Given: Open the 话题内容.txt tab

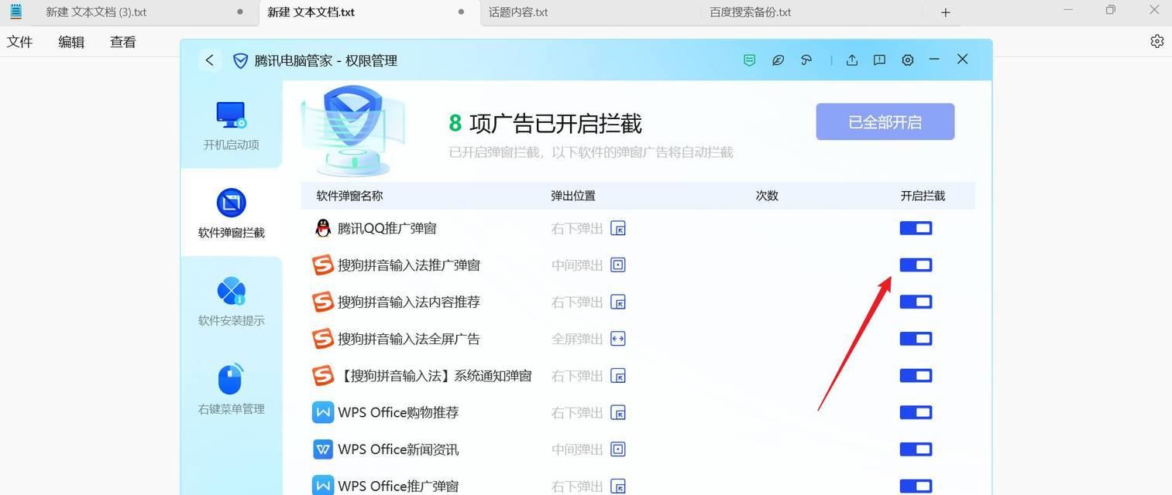Looking at the screenshot, I should (x=590, y=12).
